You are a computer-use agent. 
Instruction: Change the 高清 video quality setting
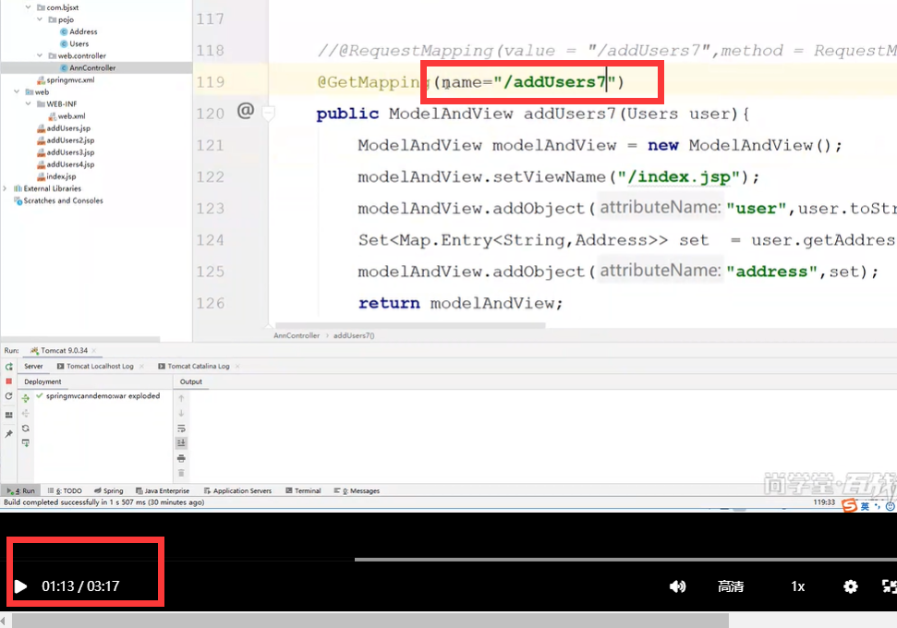tap(731, 586)
